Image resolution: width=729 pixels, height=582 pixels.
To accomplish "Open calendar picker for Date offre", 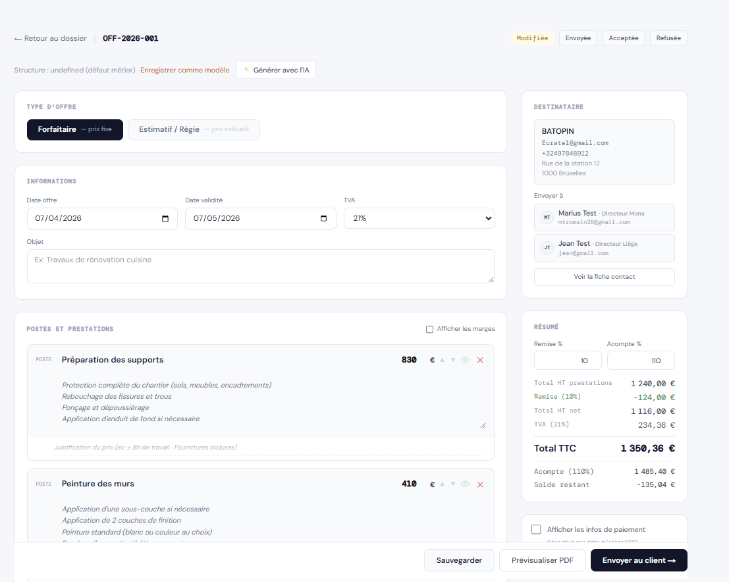I will click(165, 219).
